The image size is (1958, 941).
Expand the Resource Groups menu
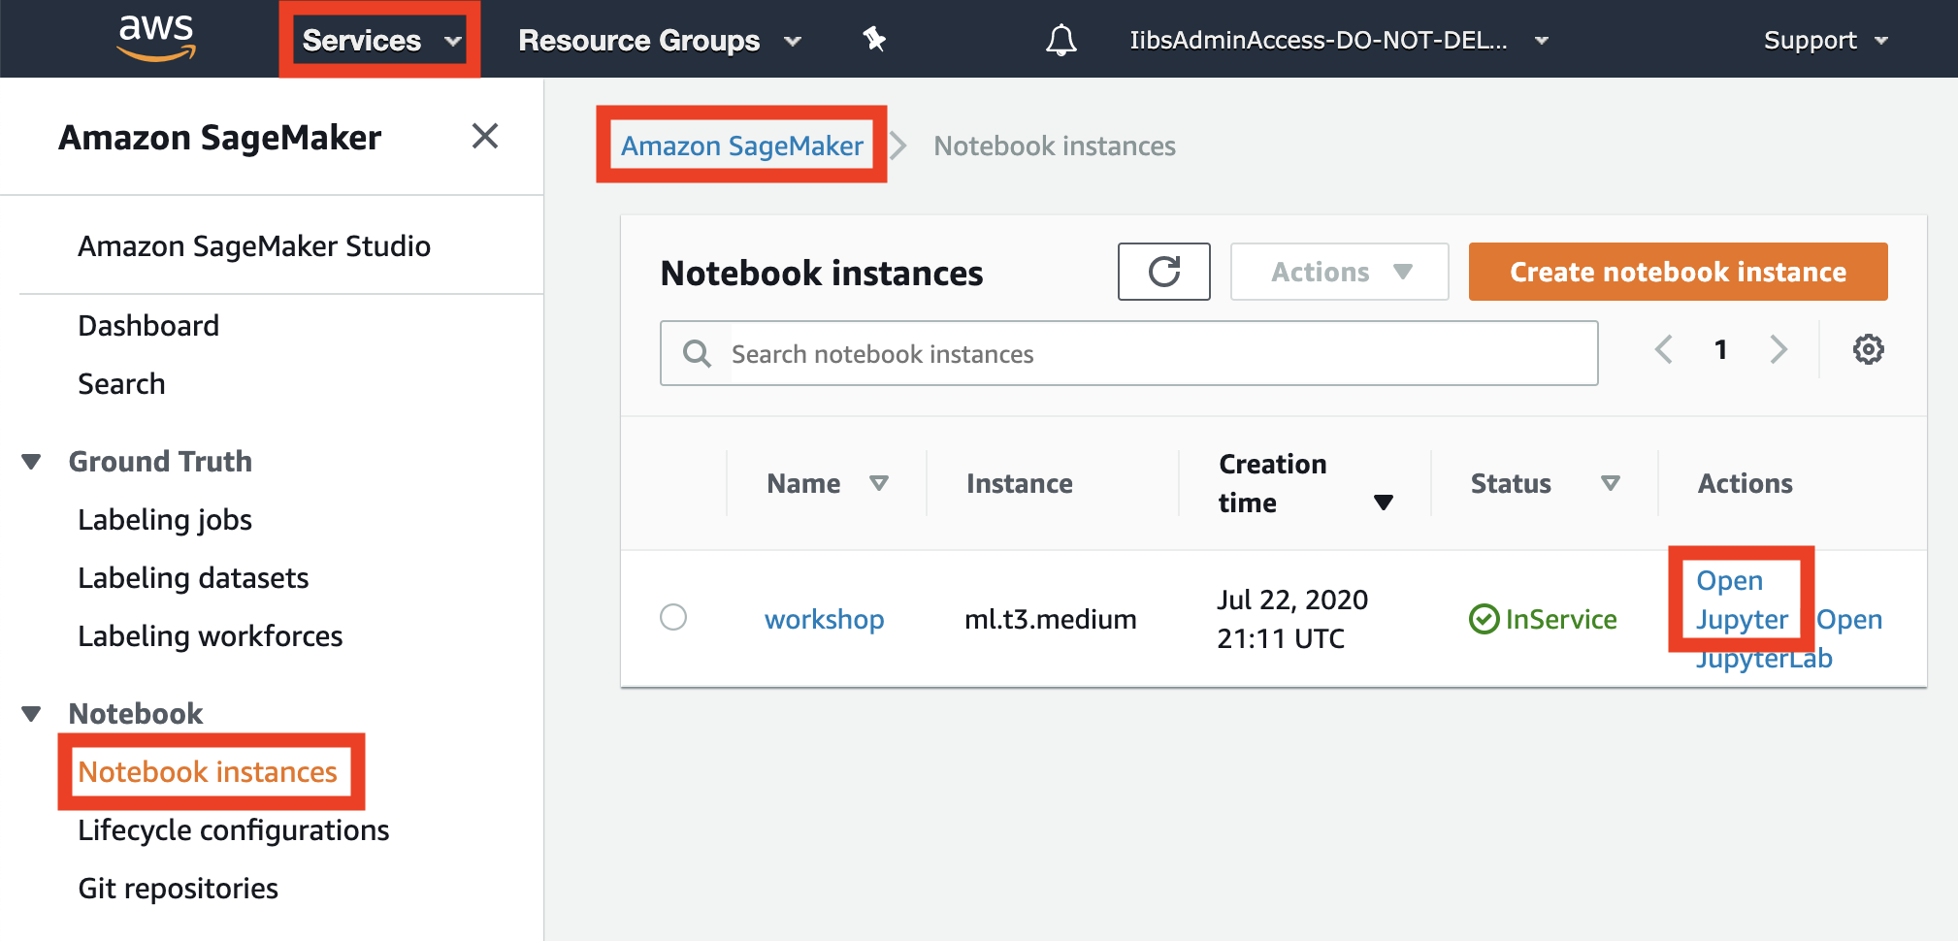tap(660, 41)
